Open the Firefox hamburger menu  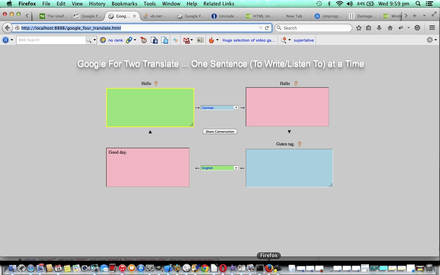(x=432, y=28)
